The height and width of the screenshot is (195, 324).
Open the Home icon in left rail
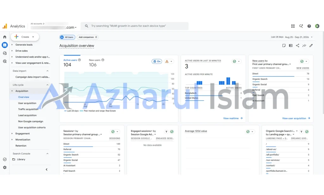click(5, 37)
